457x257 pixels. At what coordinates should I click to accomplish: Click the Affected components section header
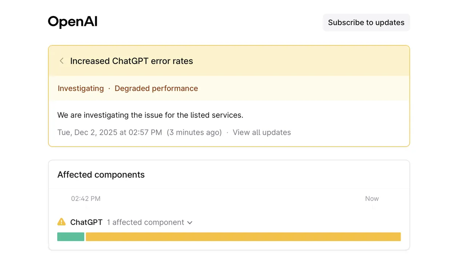point(101,174)
